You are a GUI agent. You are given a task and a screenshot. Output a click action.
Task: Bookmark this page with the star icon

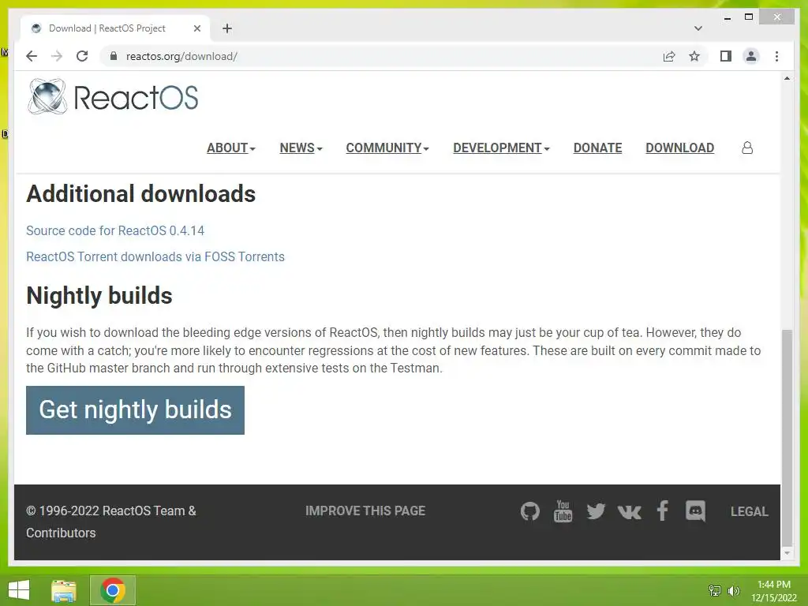pyautogui.click(x=694, y=56)
